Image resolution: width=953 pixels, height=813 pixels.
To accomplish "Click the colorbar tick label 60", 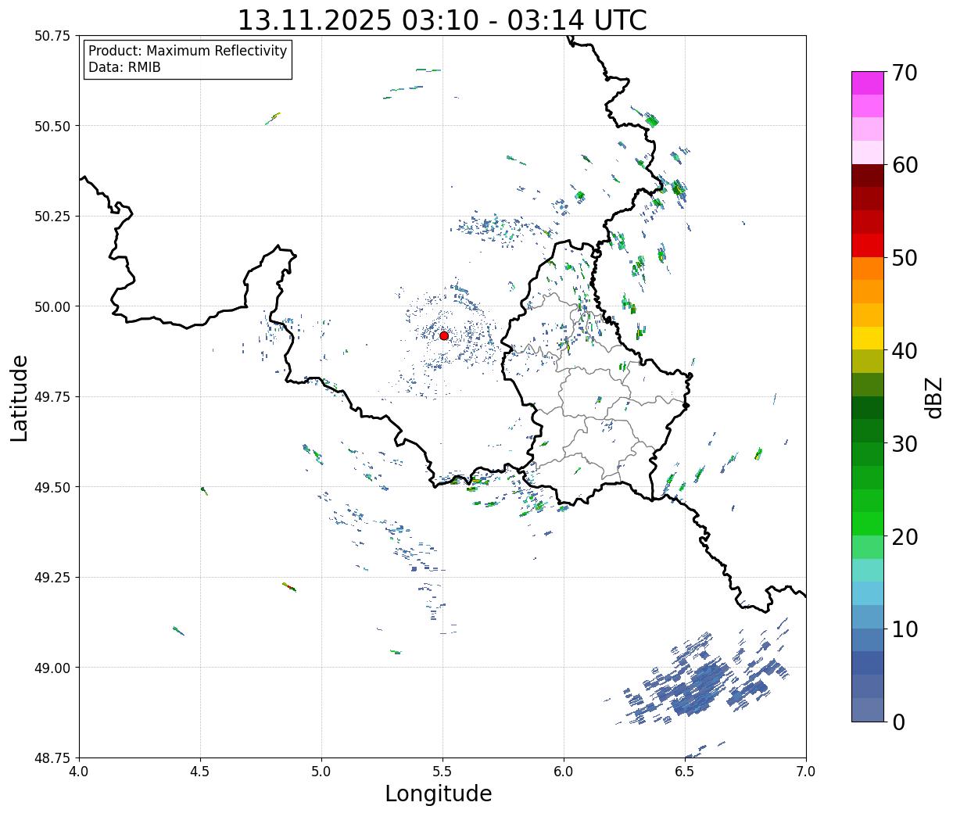I will point(905,165).
